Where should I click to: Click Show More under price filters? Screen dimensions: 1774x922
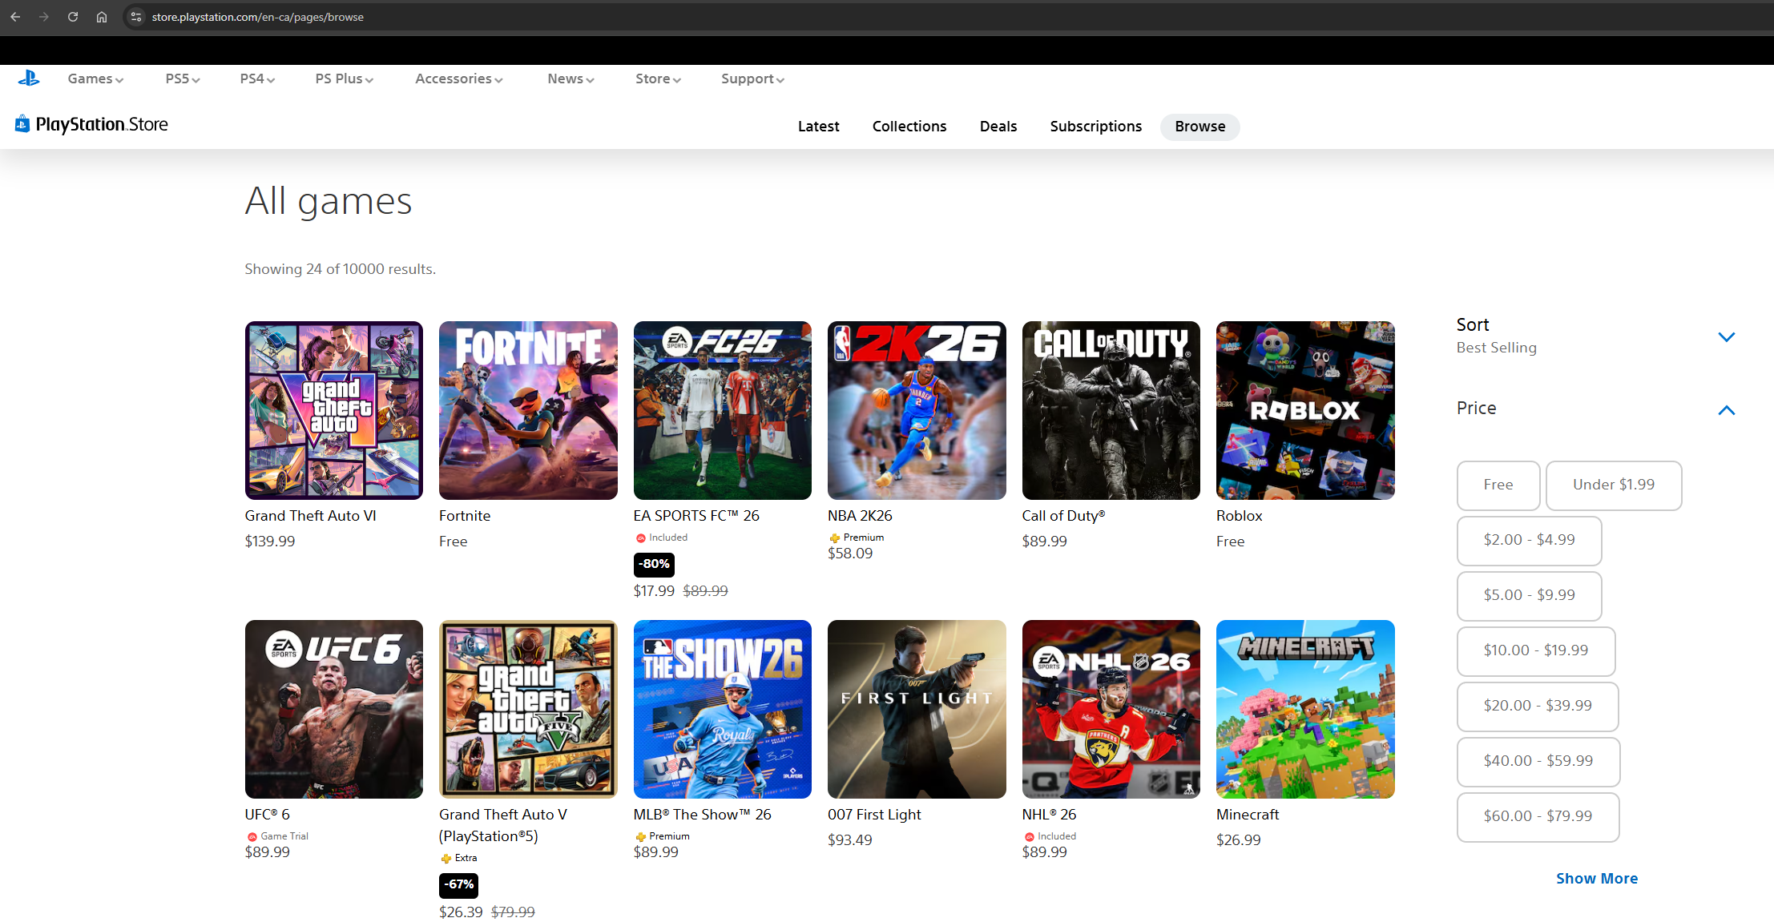pyautogui.click(x=1597, y=879)
